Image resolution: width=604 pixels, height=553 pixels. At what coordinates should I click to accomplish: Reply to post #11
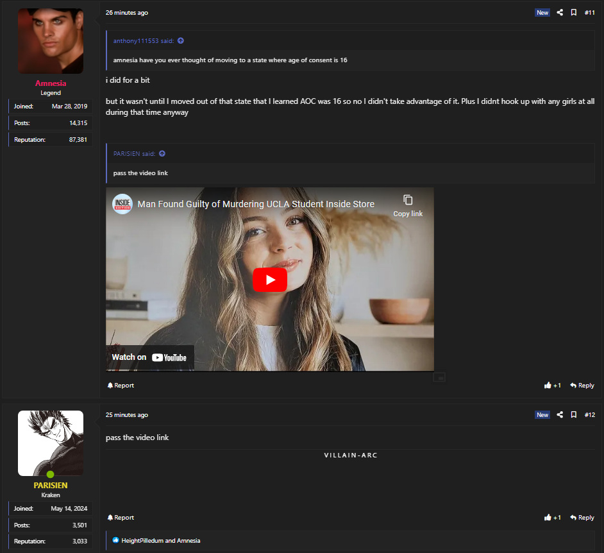[582, 386]
